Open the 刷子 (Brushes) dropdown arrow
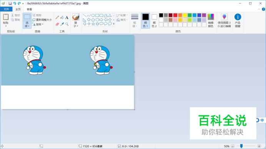Screen dimensions: 266x149 pyautogui.click(x=77, y=26)
